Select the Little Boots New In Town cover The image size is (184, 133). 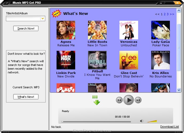[x=97, y=30]
